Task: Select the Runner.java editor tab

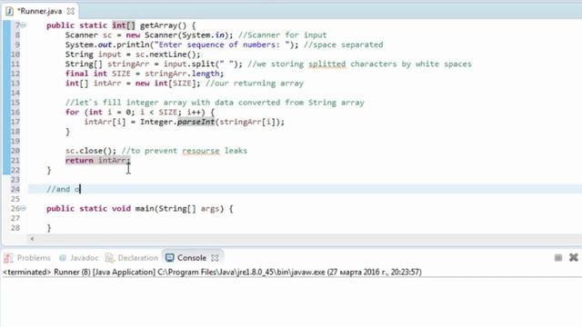Action: 39,11
